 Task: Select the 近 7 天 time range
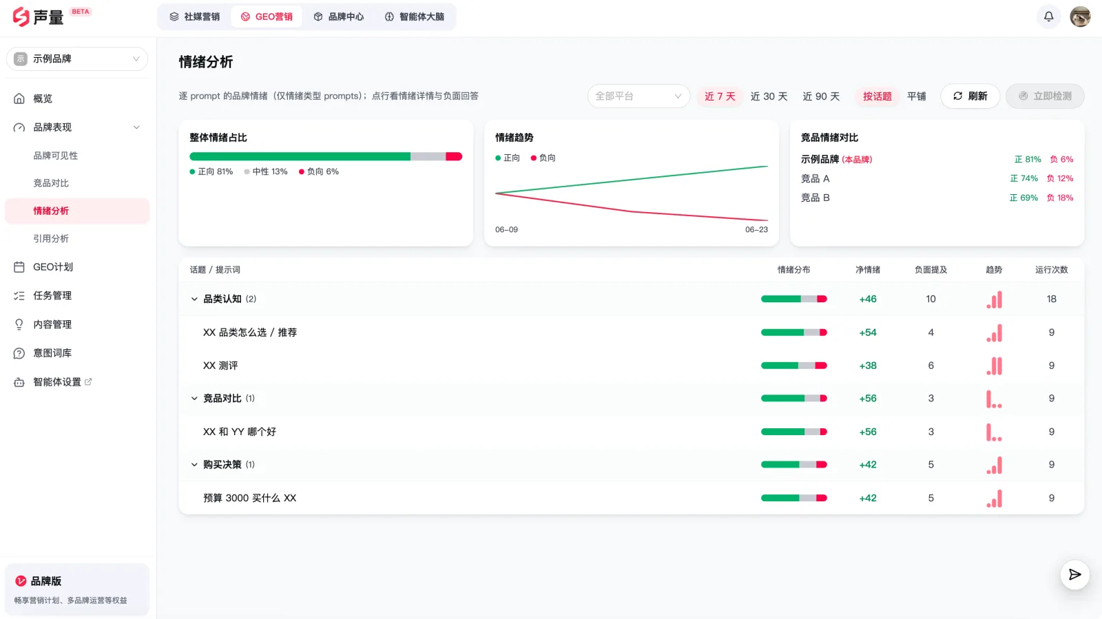click(720, 96)
